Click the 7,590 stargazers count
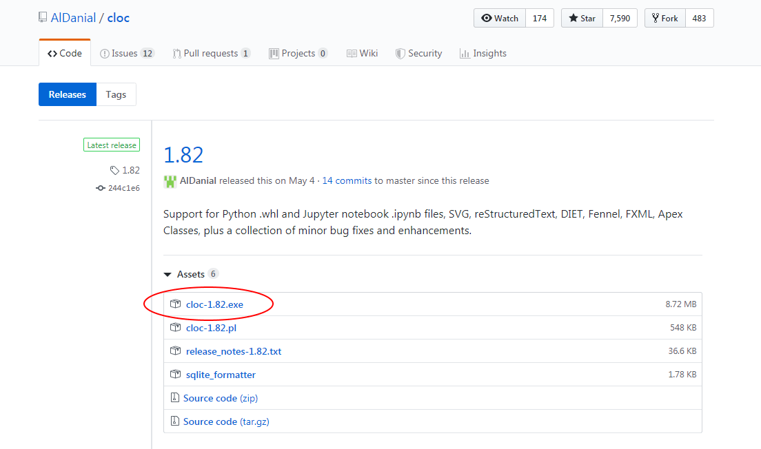The width and height of the screenshot is (761, 449). click(620, 19)
